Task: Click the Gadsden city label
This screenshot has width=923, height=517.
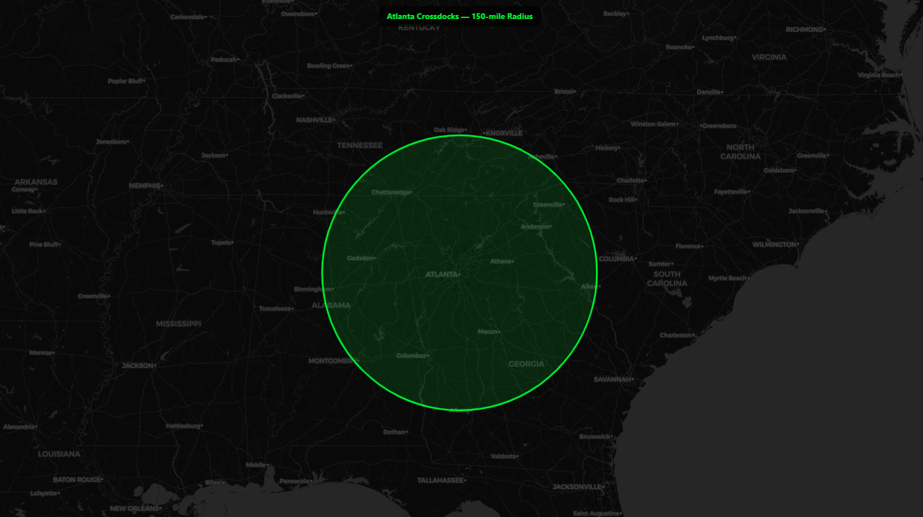Action: 360,258
